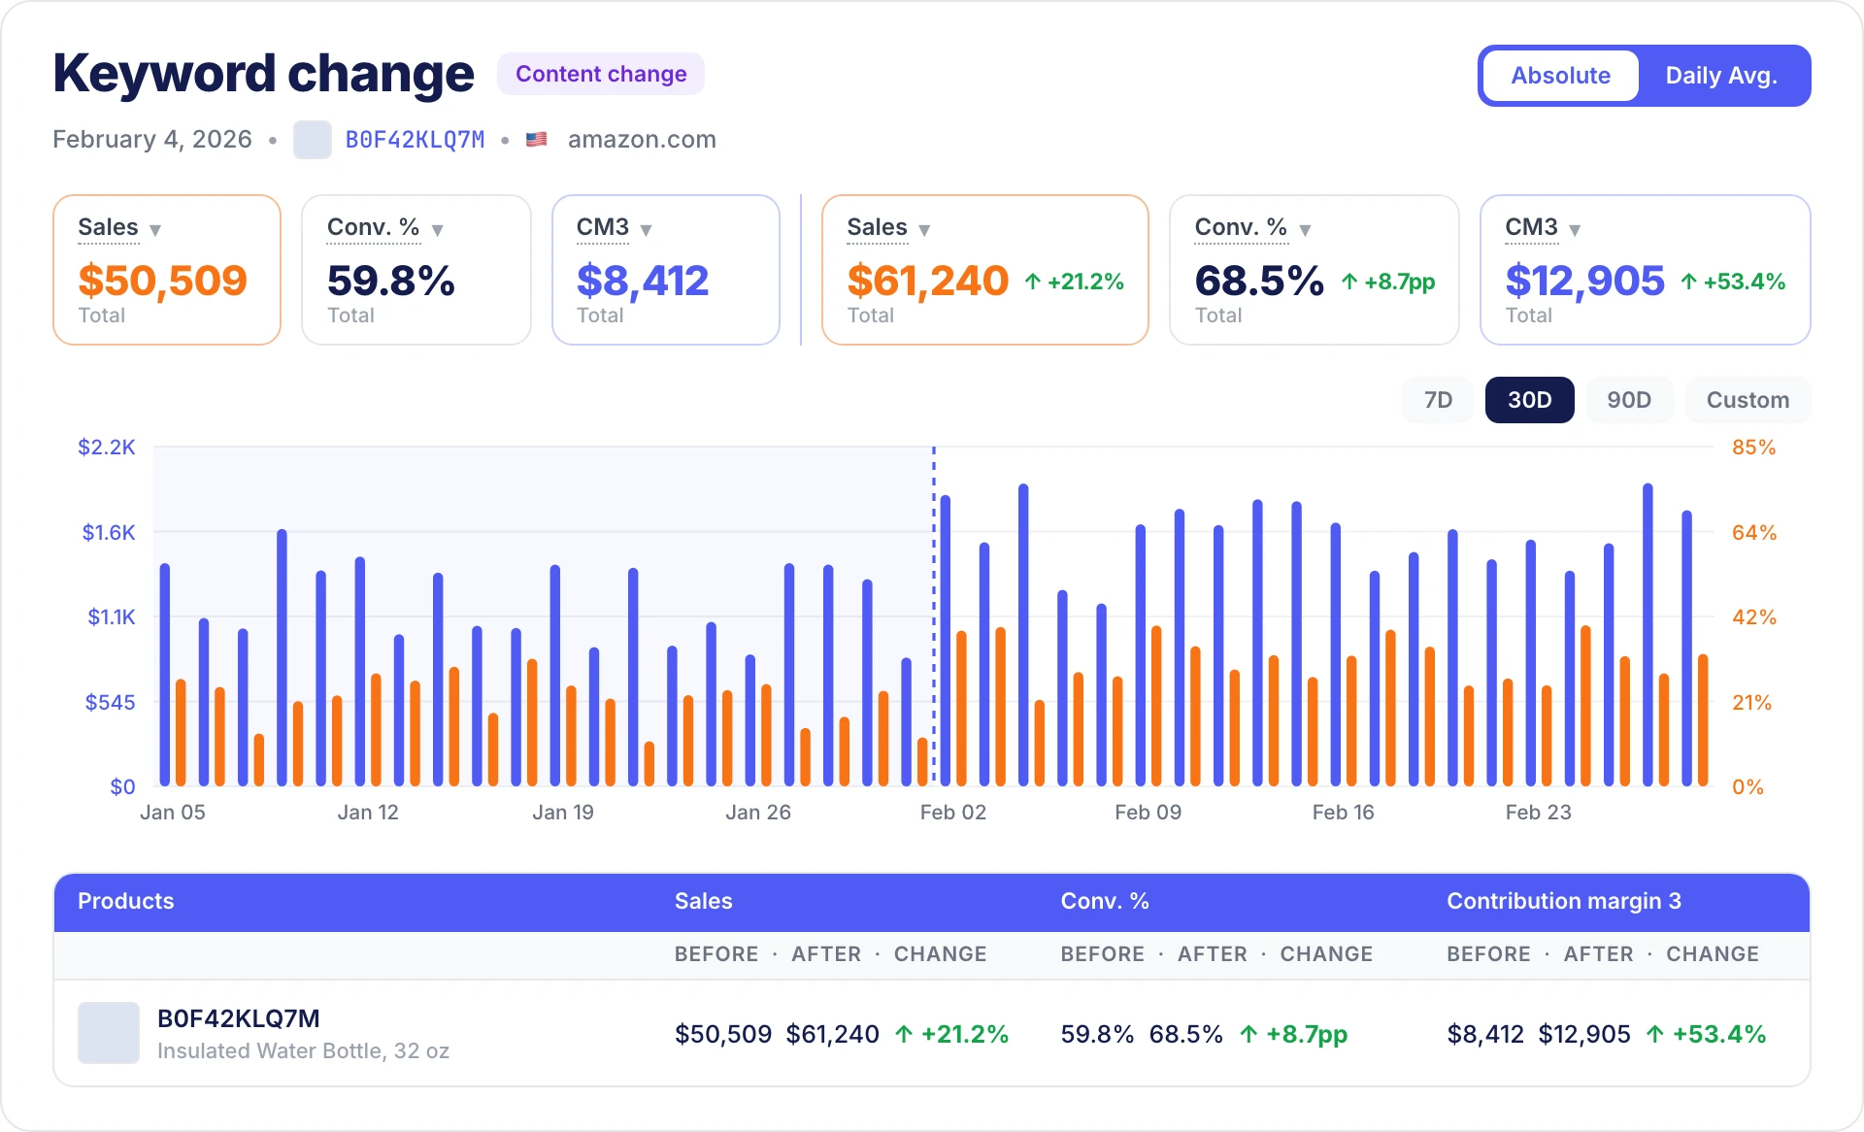1864x1132 pixels.
Task: Switch to Daily Avg. view
Action: click(1721, 76)
